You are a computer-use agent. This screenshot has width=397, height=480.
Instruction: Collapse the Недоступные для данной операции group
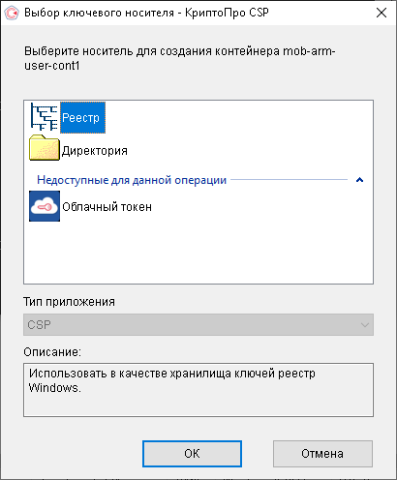359,180
